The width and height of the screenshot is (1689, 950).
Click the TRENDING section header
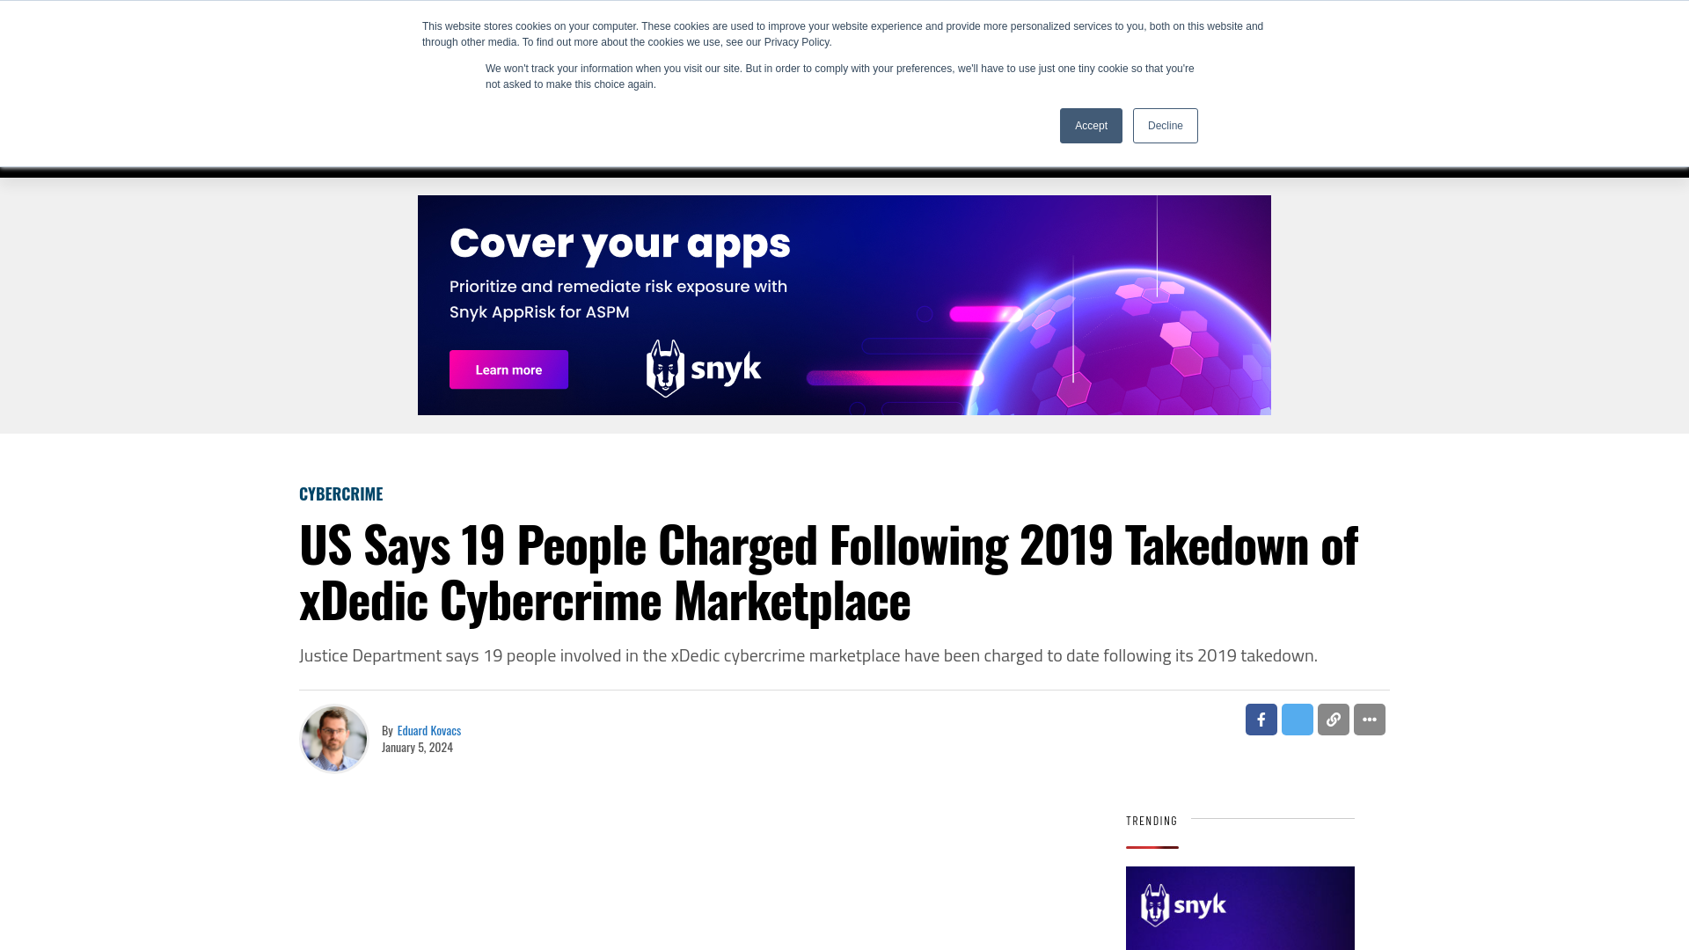[x=1152, y=820]
